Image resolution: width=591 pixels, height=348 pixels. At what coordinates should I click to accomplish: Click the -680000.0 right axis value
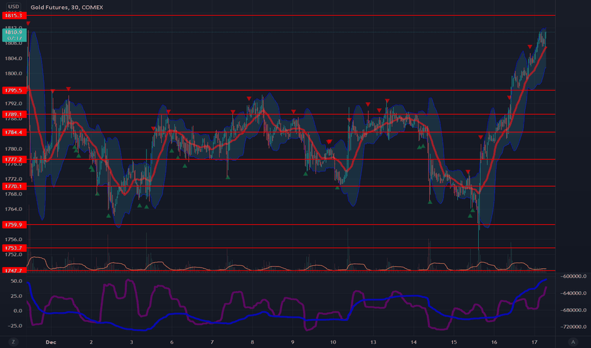click(x=573, y=310)
